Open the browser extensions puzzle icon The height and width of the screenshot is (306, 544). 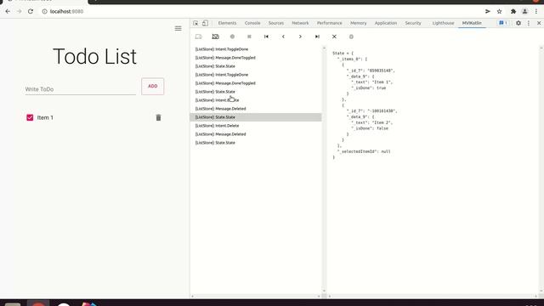[x=513, y=11]
